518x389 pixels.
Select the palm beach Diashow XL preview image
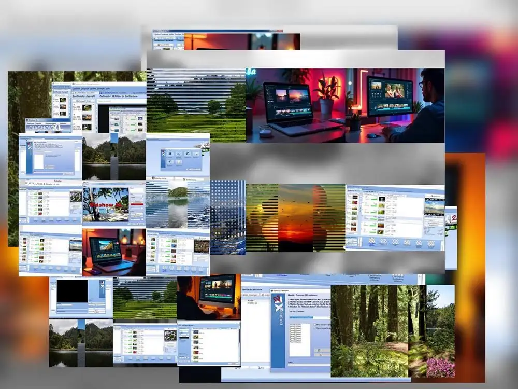(106, 204)
